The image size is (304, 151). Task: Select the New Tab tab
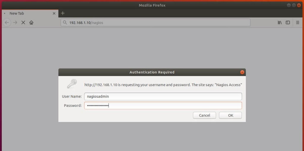(30, 13)
